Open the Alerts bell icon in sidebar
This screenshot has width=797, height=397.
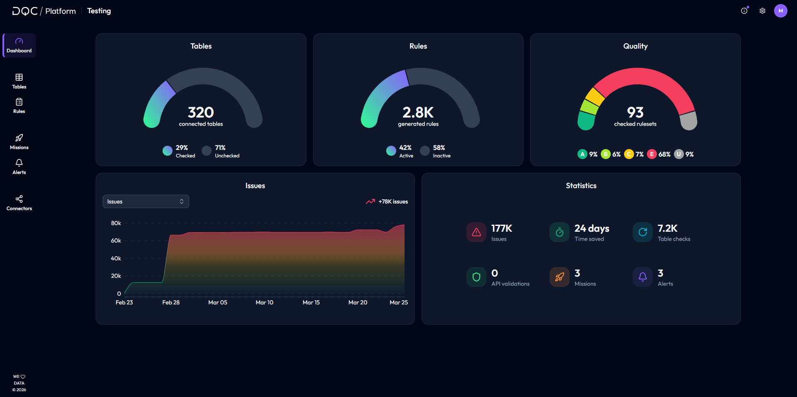click(x=19, y=162)
